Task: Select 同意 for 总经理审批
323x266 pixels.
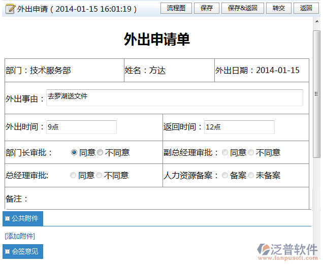Action: pos(73,175)
